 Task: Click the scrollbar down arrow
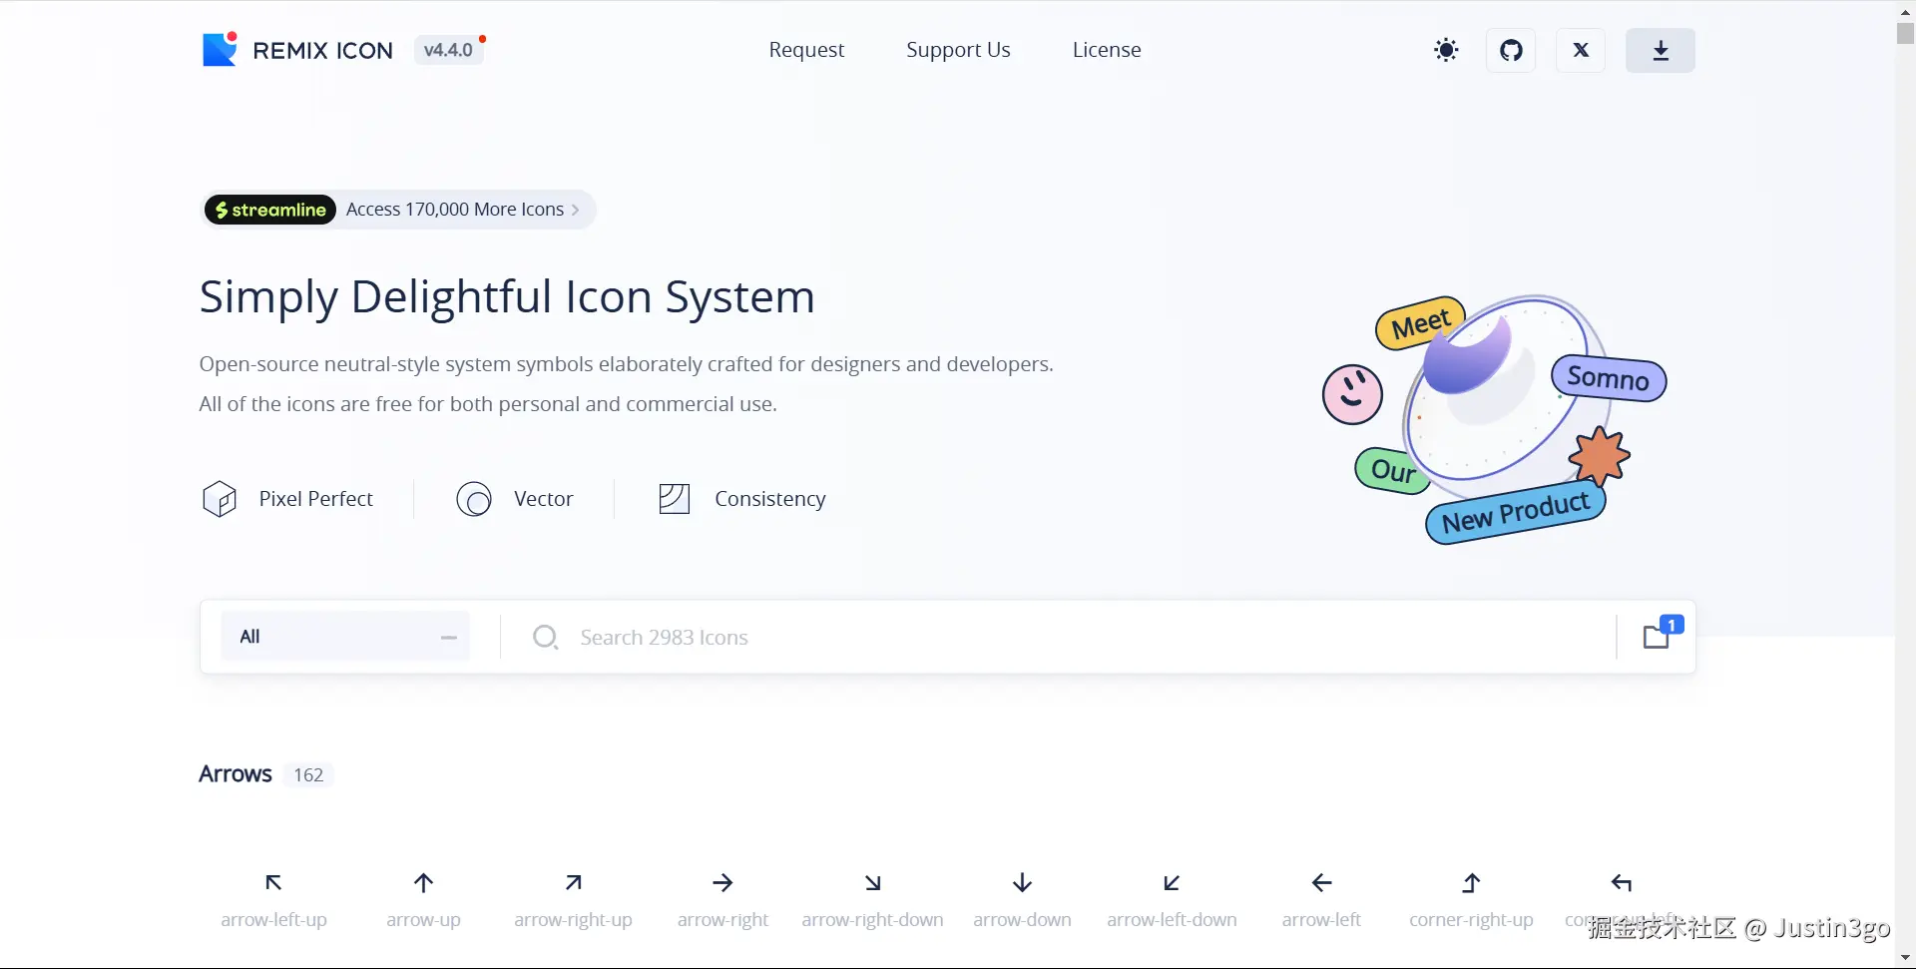[1905, 959]
